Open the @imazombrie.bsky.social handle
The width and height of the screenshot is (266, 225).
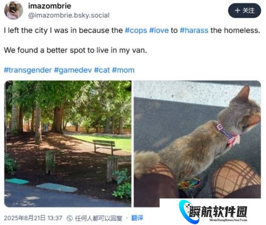pyautogui.click(x=69, y=15)
